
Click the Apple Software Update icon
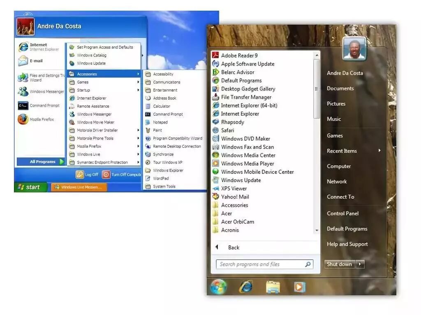pos(215,64)
